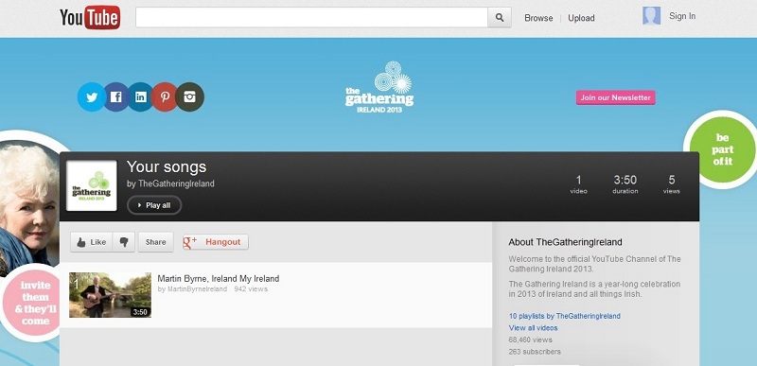Screen dimensions: 757x366
Task: Click the '68,460 views' text
Action: (x=531, y=340)
